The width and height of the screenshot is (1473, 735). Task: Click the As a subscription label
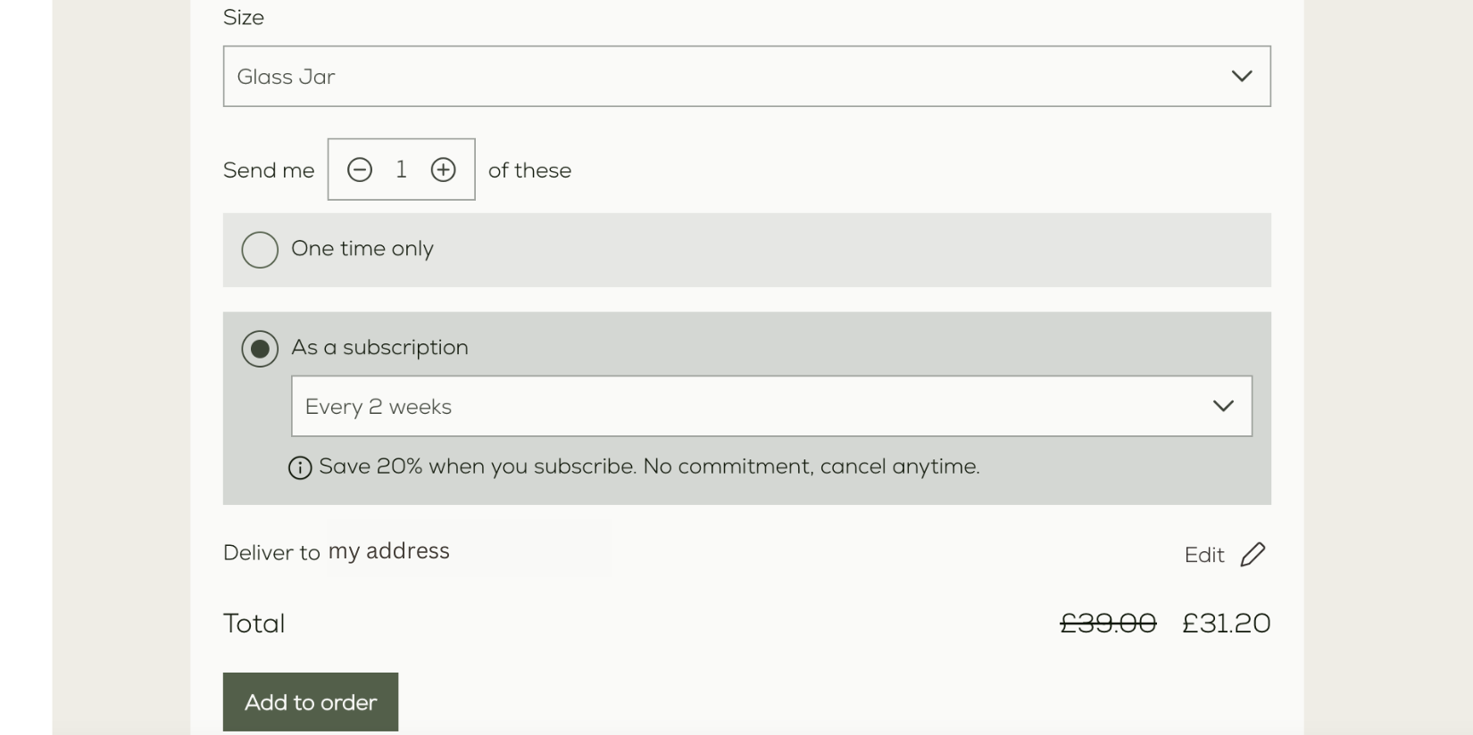(379, 348)
